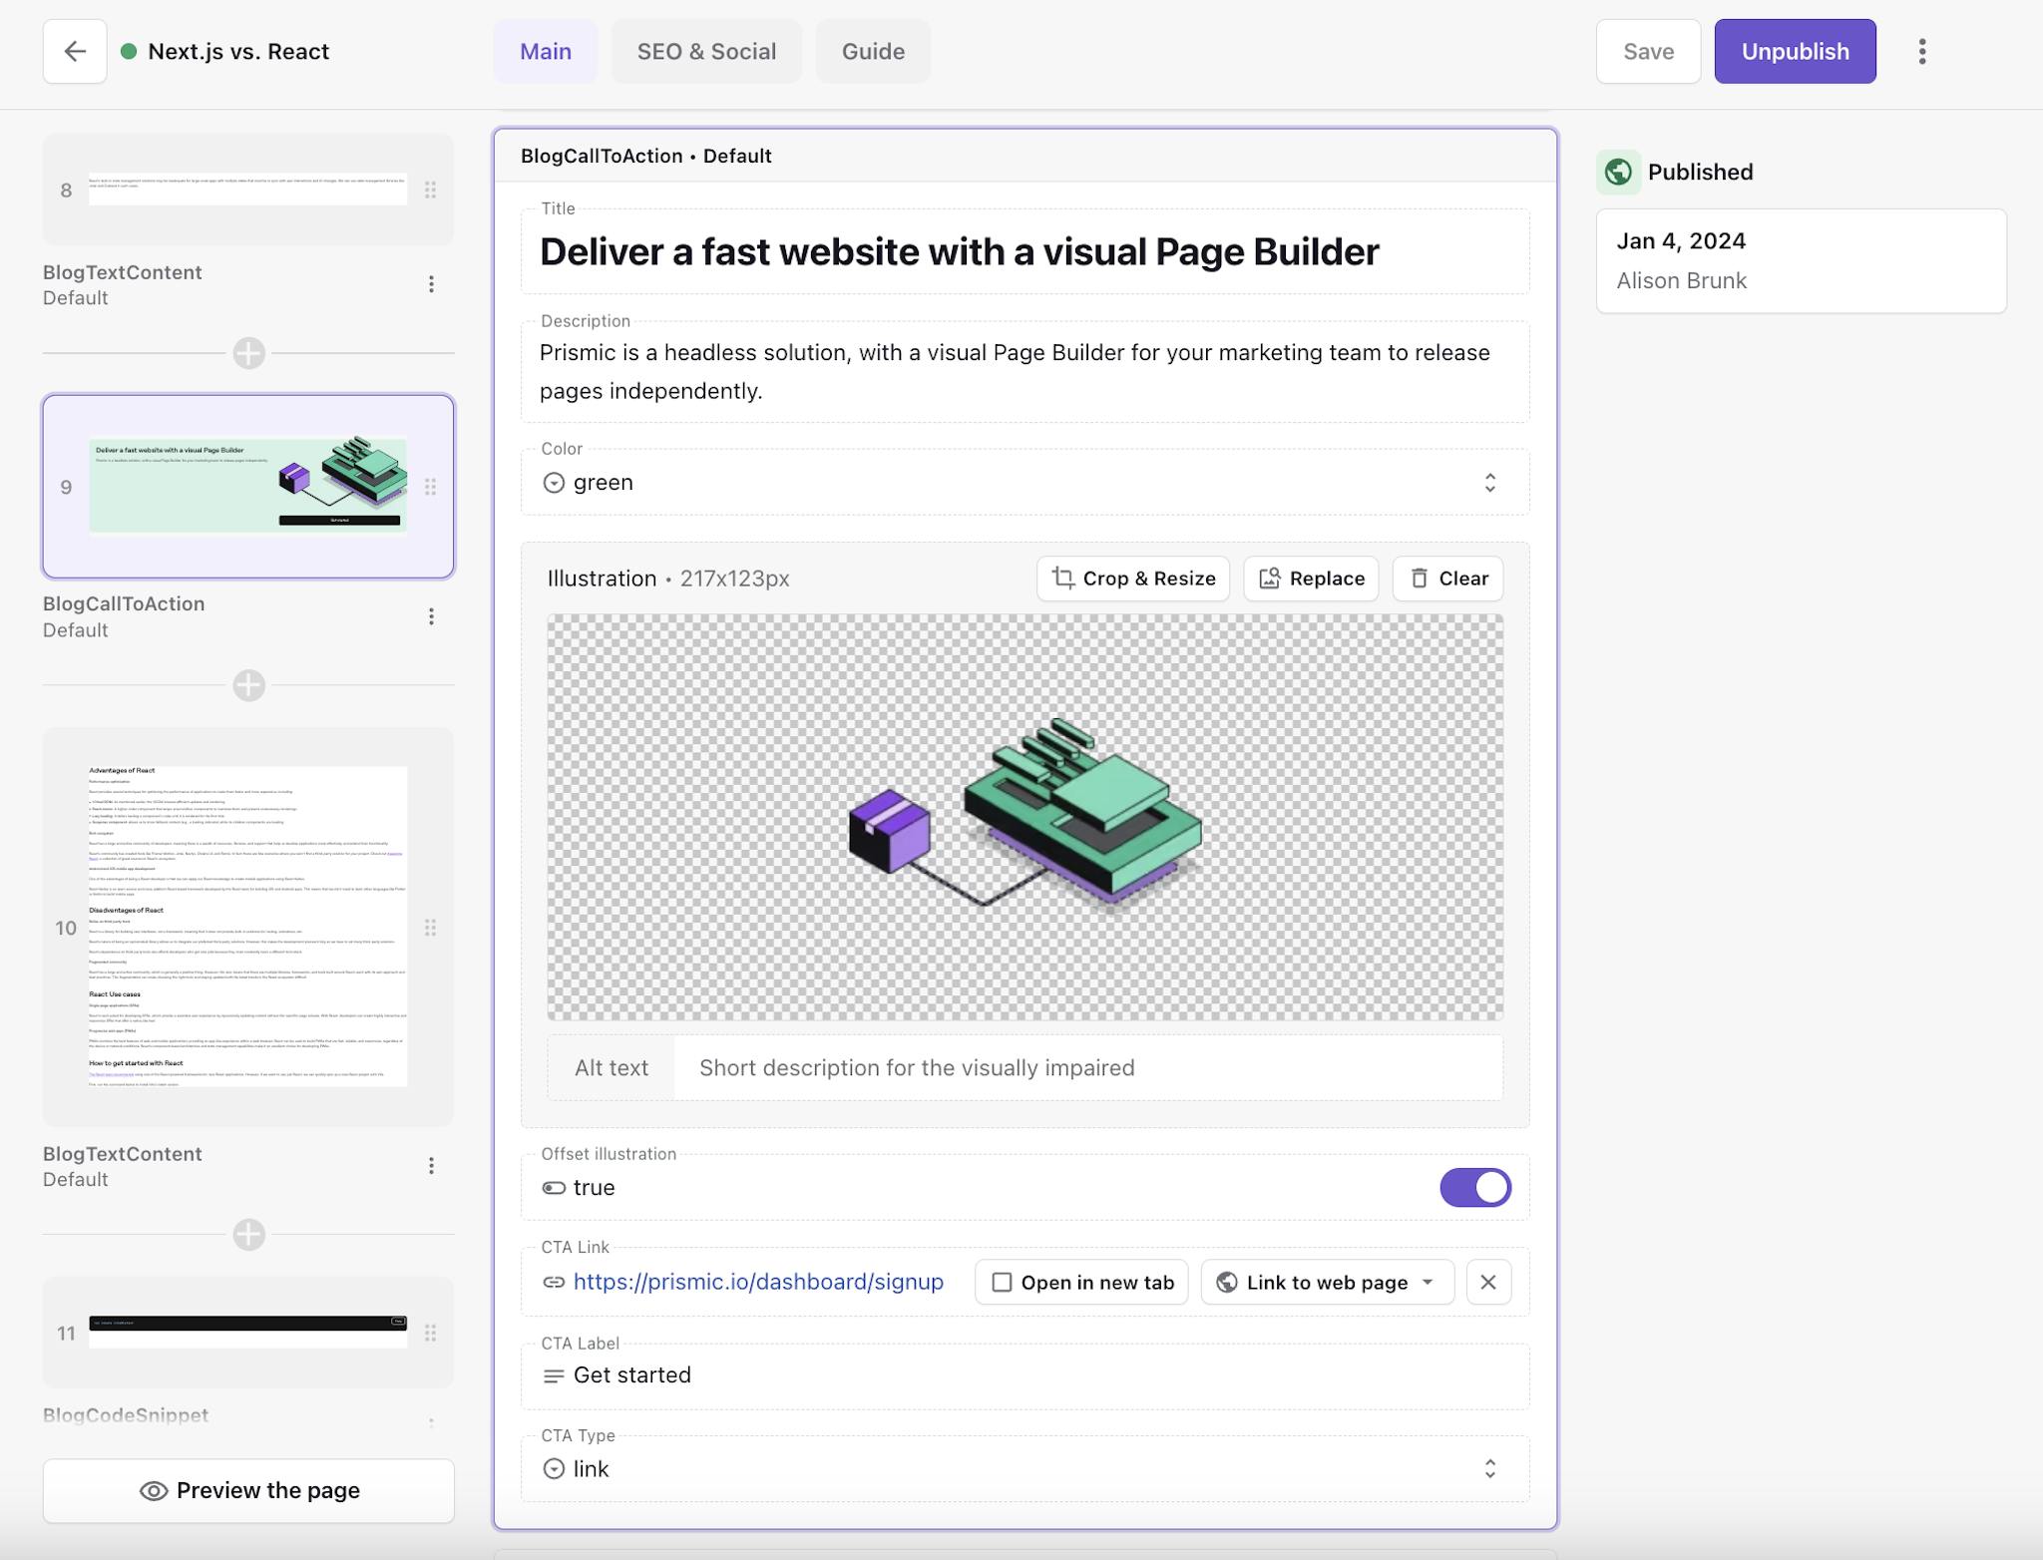This screenshot has height=1560, width=2043.
Task: Open the CTA Type dropdown
Action: click(1490, 1468)
